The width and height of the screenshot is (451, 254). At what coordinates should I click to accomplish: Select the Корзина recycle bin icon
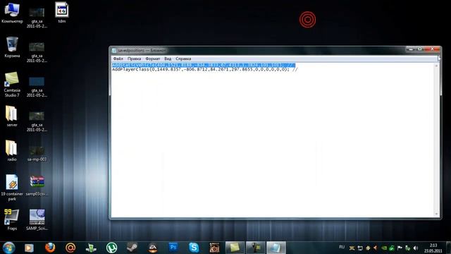coord(12,47)
